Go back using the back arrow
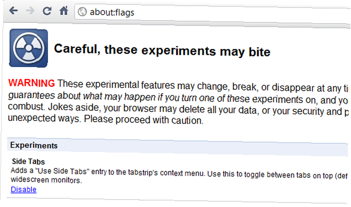Viewport: 351px width, 207px height. point(13,10)
